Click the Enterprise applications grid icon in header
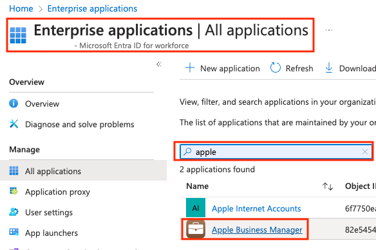The width and height of the screenshot is (376, 250). (x=18, y=35)
